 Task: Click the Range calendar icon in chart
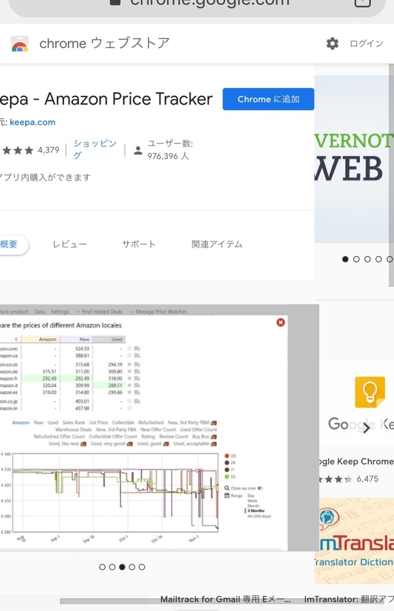[x=227, y=495]
